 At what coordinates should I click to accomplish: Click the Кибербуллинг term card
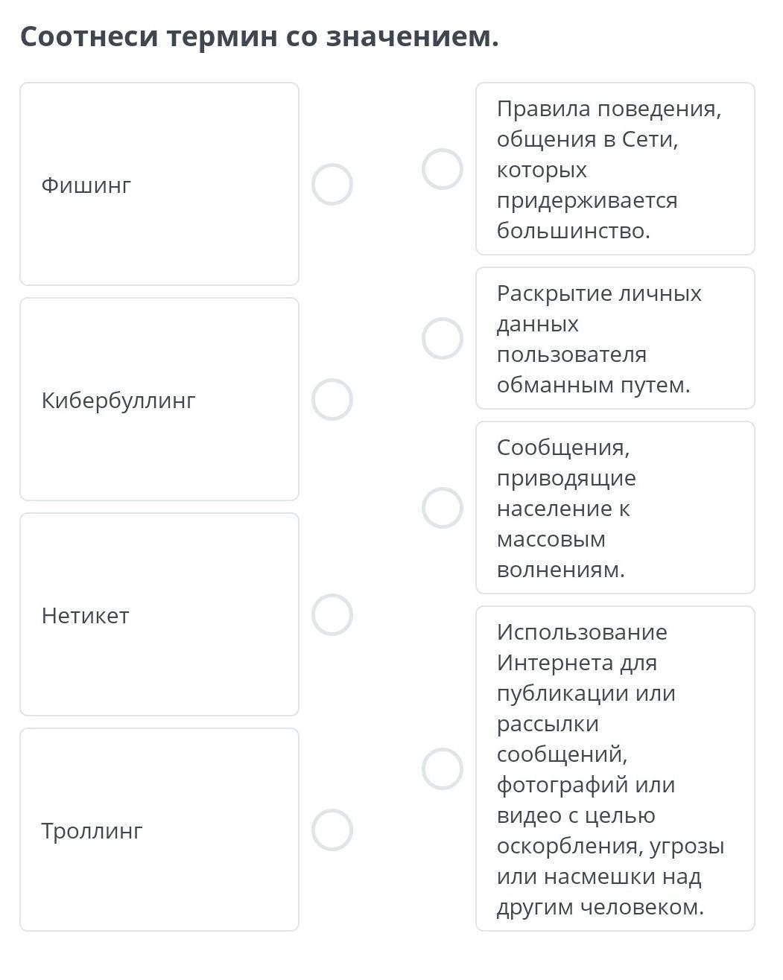pos(159,399)
